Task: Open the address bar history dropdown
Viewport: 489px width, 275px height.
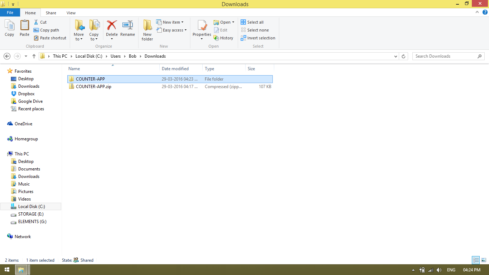Action: 396,56
